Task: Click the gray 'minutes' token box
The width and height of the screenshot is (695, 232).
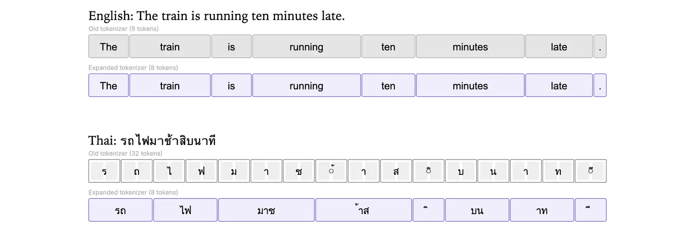Action: 470,47
